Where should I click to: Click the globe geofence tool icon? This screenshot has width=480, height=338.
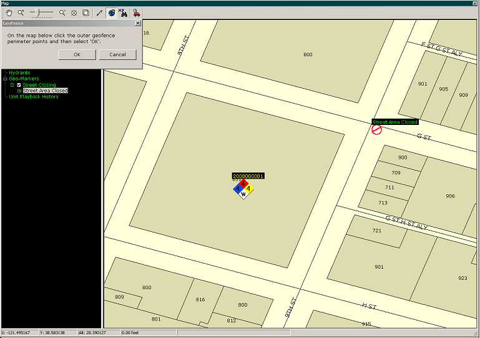tap(112, 12)
